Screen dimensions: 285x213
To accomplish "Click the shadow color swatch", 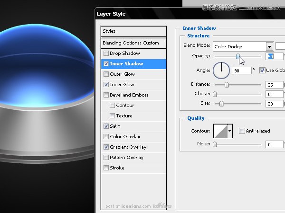I will pyautogui.click(x=280, y=46).
